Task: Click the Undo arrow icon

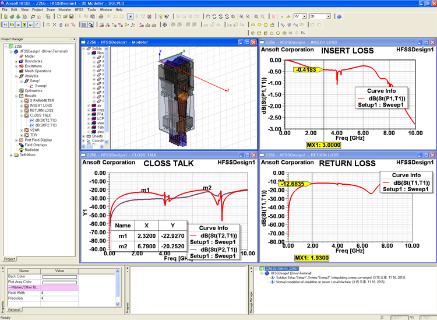Action: click(x=115, y=17)
